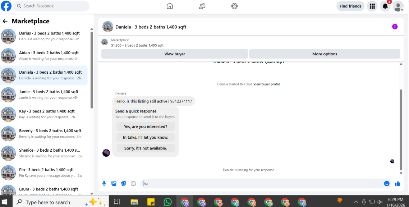Send quick response 'In talks. I'll let you know.'
Viewport: 409px width, 207px height.
pos(146,137)
